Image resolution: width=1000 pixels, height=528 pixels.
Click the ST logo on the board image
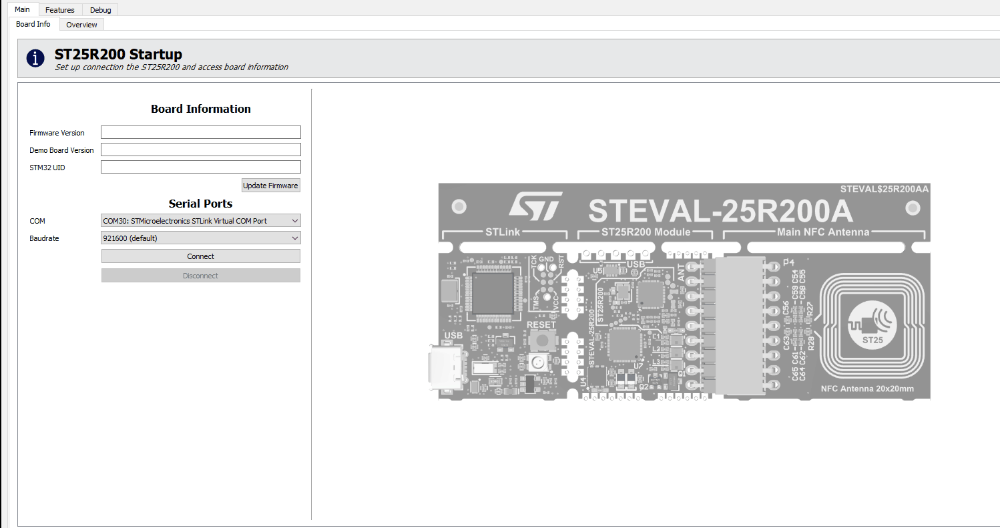pos(535,205)
